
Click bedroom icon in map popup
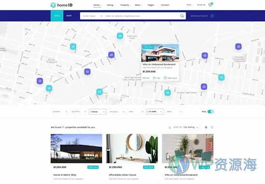(144, 78)
